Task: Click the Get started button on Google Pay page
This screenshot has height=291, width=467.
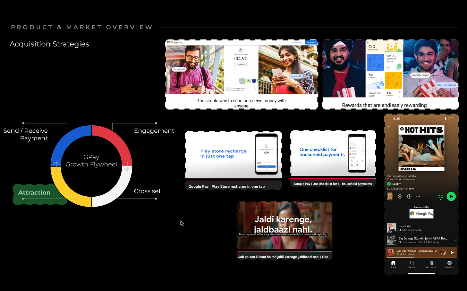Action: tap(311, 42)
